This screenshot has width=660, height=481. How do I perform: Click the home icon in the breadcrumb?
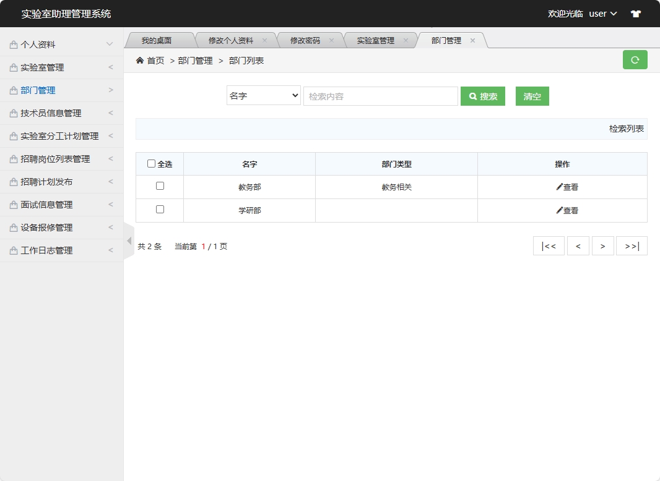[x=140, y=61]
